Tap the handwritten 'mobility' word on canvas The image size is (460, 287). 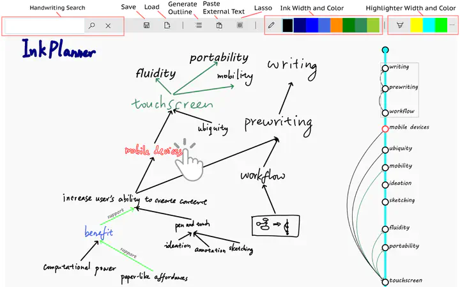[235, 77]
